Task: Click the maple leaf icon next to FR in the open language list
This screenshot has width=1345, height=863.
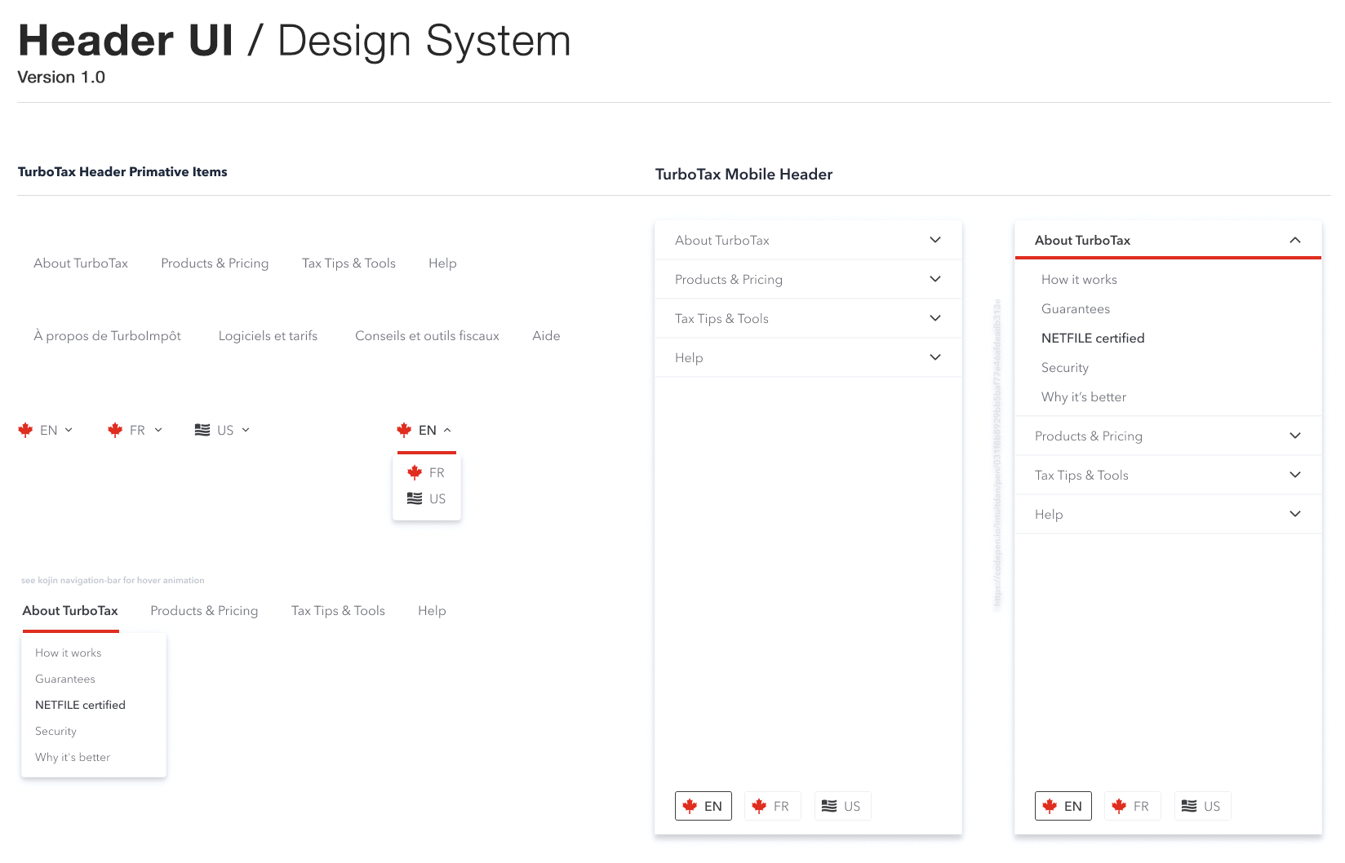Action: click(415, 472)
